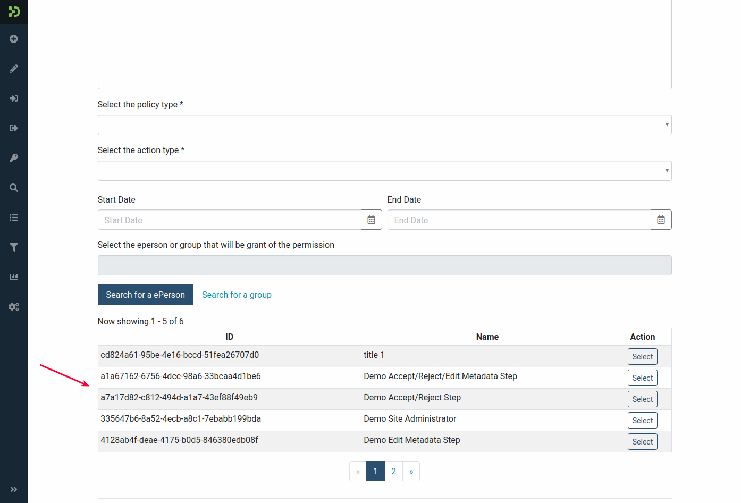The height and width of the screenshot is (503, 741).
Task: Open the action type dropdown
Action: 385,171
